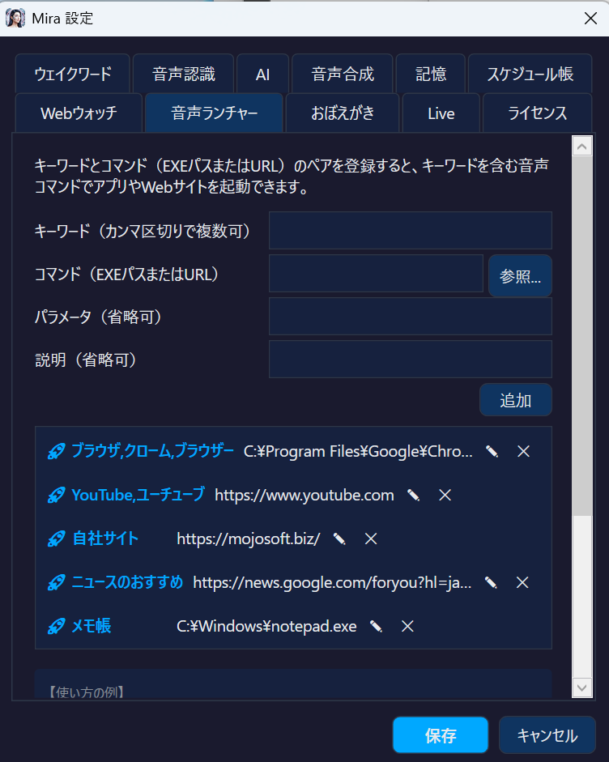Click the https://news.google.com/foryou URL text
The height and width of the screenshot is (762, 609).
click(x=332, y=583)
